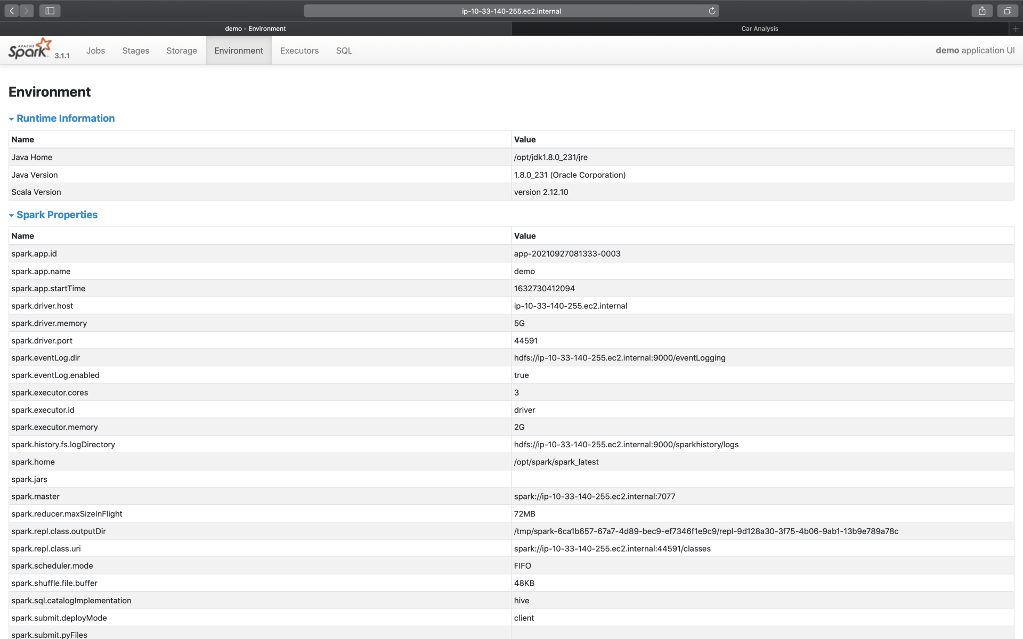Go back with browser back arrow
The image size is (1023, 639).
pos(12,11)
